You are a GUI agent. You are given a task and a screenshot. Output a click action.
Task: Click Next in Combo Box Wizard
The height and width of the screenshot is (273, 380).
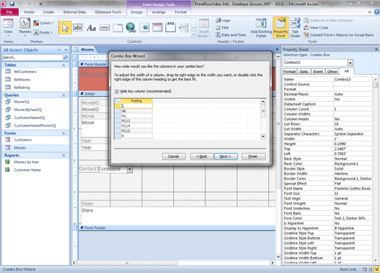226,157
